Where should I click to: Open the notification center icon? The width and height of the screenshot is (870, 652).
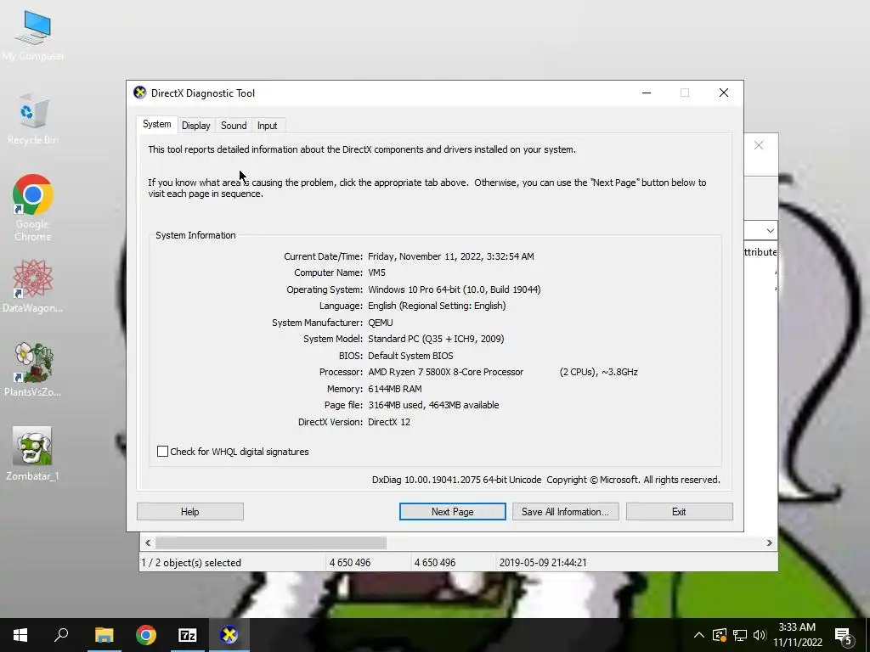(x=843, y=636)
